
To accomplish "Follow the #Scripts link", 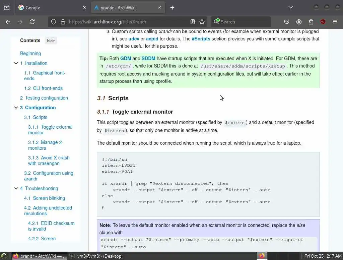I will pos(201,39).
